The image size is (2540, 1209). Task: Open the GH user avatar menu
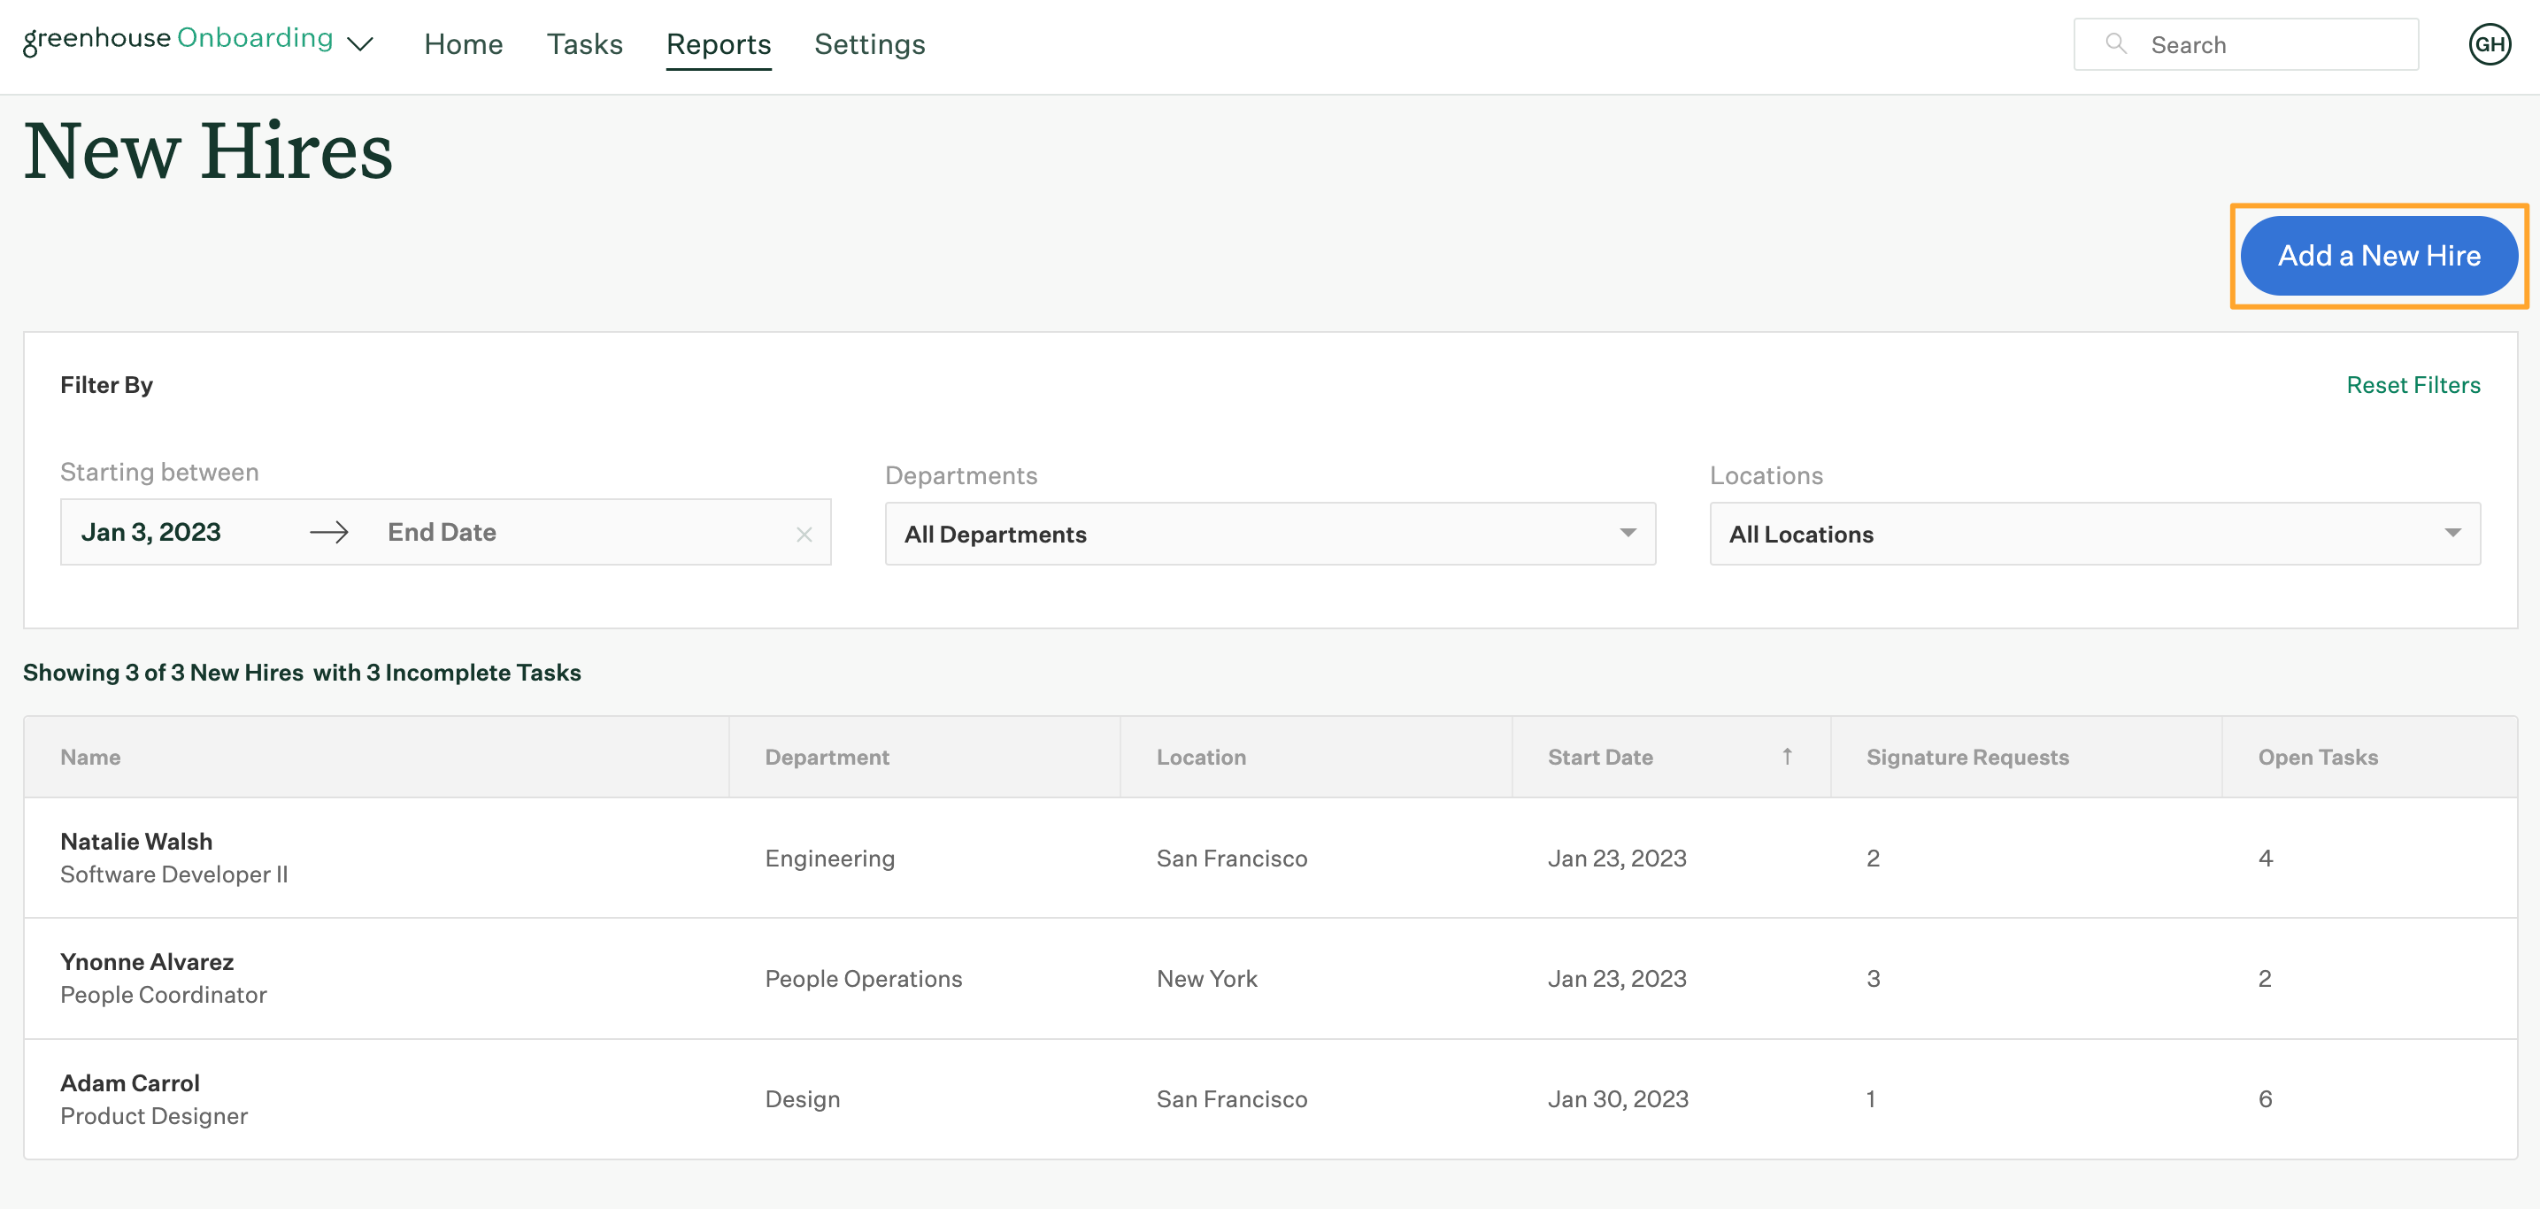2490,44
